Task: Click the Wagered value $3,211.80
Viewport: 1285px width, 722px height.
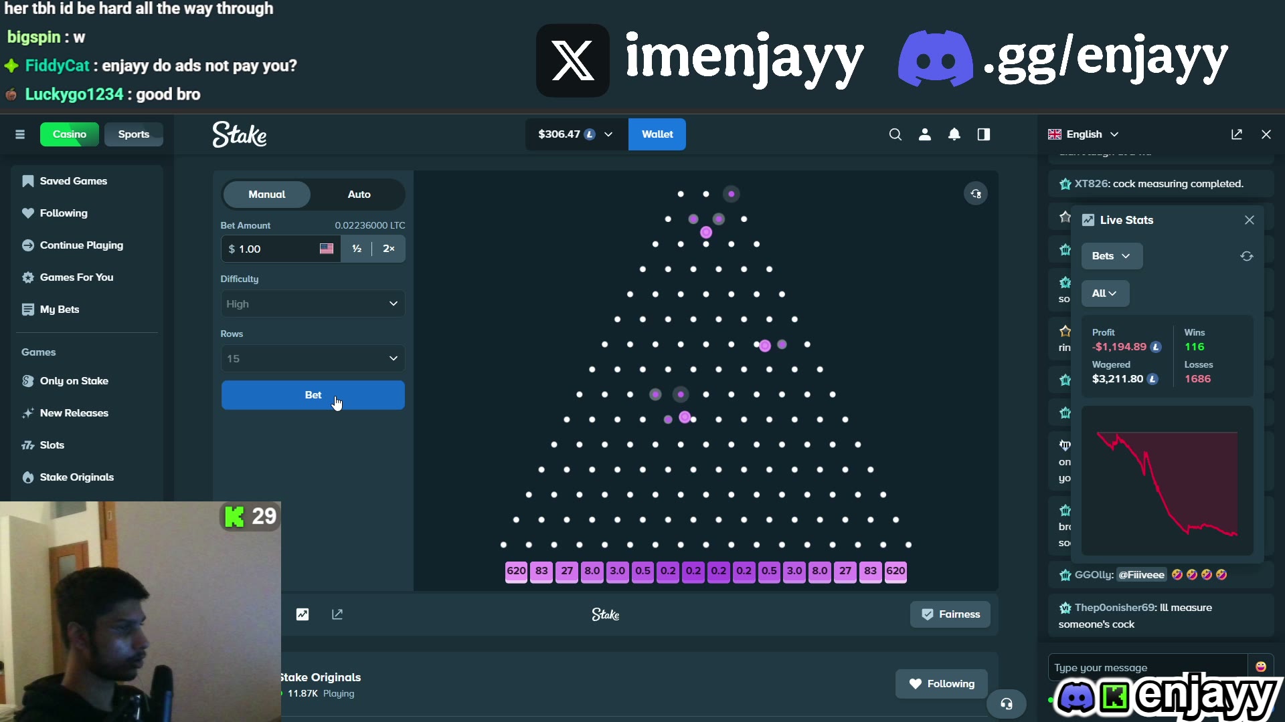Action: [x=1118, y=379]
